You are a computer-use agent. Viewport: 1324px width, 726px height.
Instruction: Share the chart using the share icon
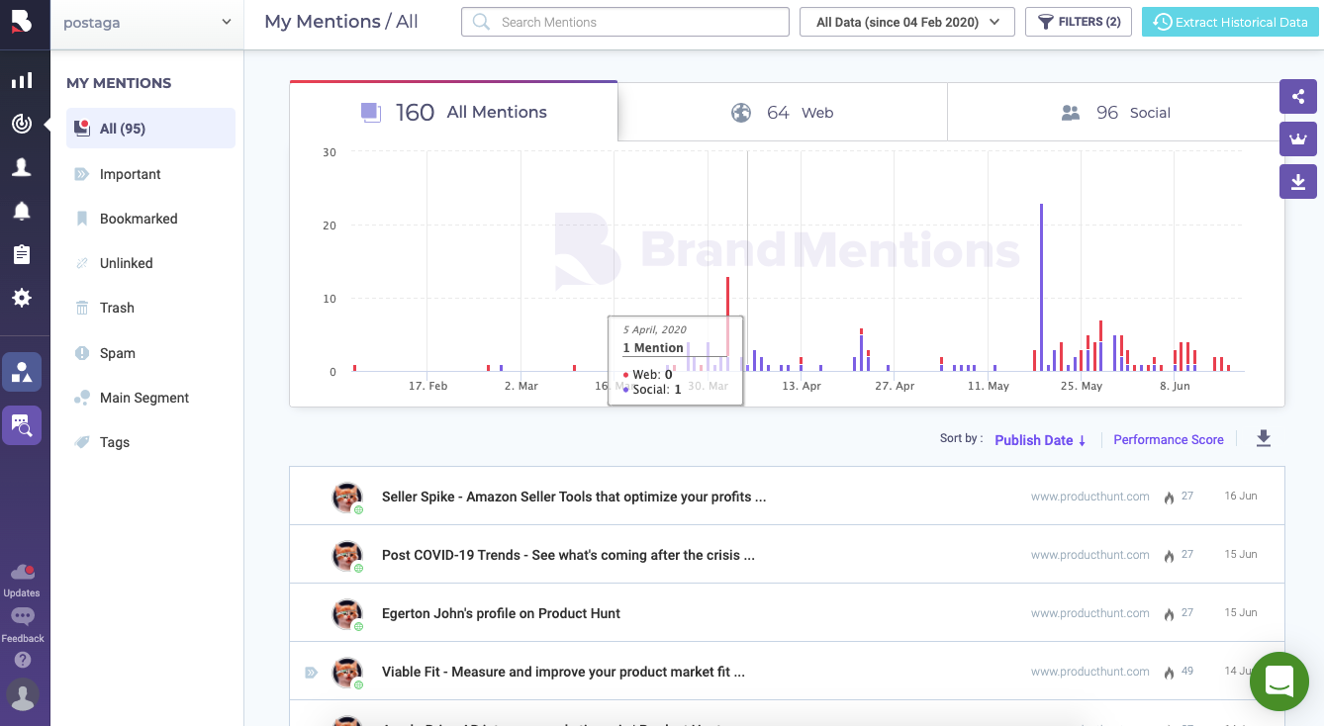[1297, 96]
